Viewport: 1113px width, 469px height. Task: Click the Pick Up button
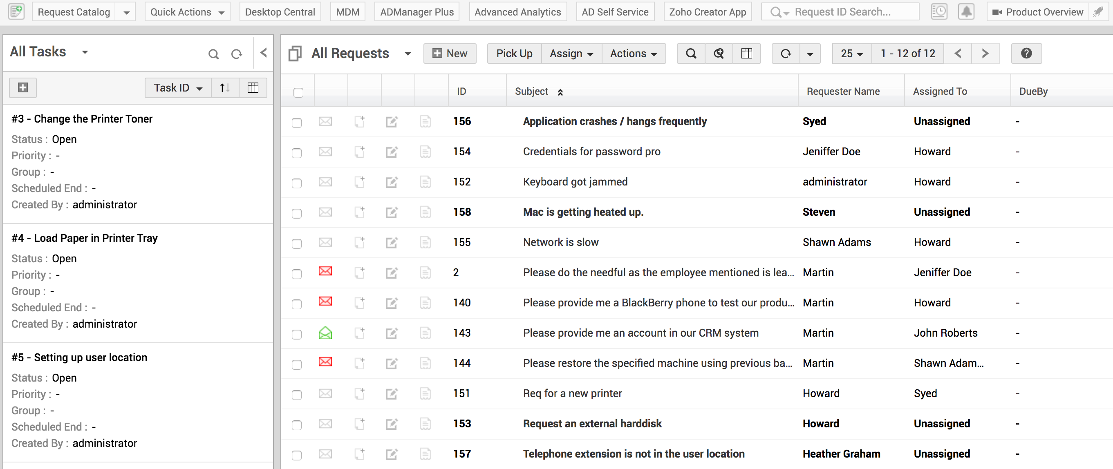point(514,54)
